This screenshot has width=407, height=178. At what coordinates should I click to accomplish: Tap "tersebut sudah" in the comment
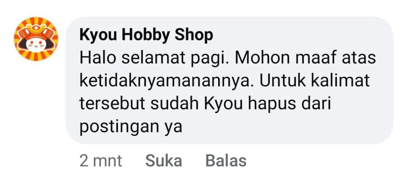139,104
